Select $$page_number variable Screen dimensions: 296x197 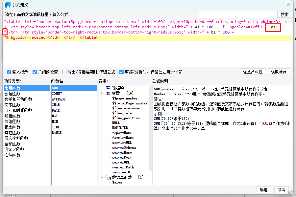(x=125, y=98)
